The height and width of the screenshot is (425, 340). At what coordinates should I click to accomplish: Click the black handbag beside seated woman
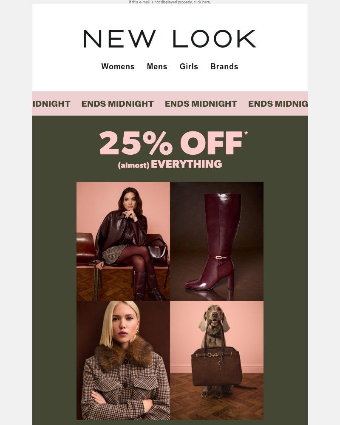158,252
